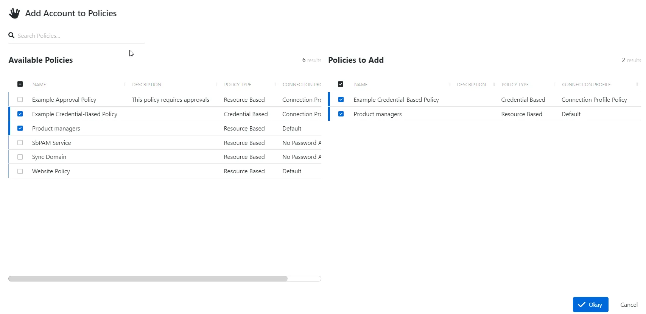
Task: Click the horizontal scrollbar under Available Policies
Action: click(148, 279)
